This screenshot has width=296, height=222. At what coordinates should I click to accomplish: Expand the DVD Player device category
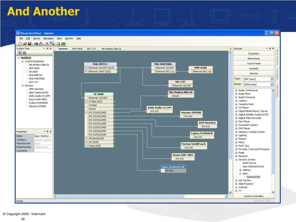click(x=236, y=129)
